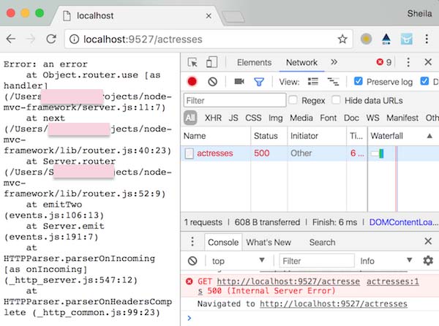Open the Info log level dropdown

(x=386, y=261)
